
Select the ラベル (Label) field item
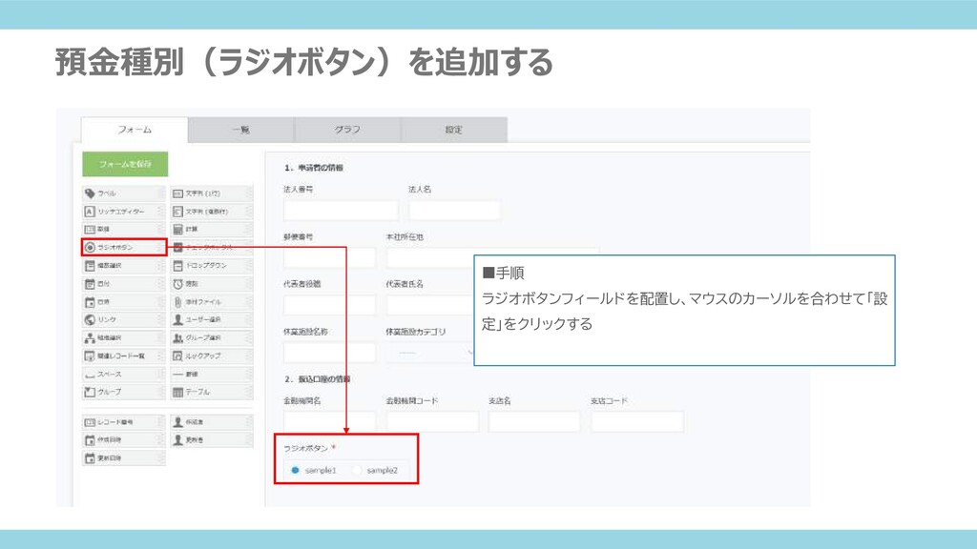(x=124, y=193)
